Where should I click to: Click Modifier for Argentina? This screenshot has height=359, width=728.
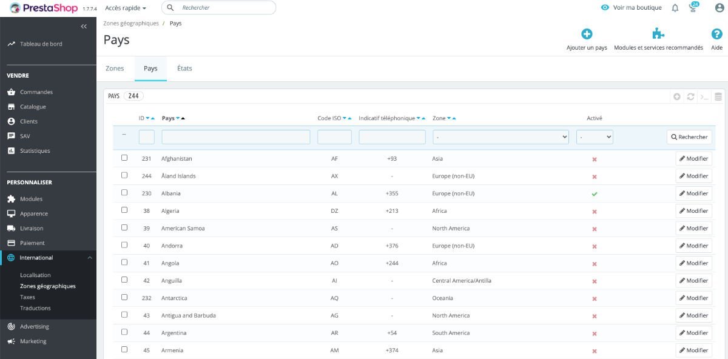(x=693, y=333)
